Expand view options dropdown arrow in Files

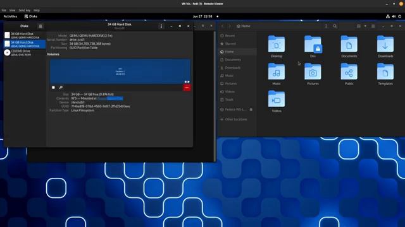click(365, 26)
